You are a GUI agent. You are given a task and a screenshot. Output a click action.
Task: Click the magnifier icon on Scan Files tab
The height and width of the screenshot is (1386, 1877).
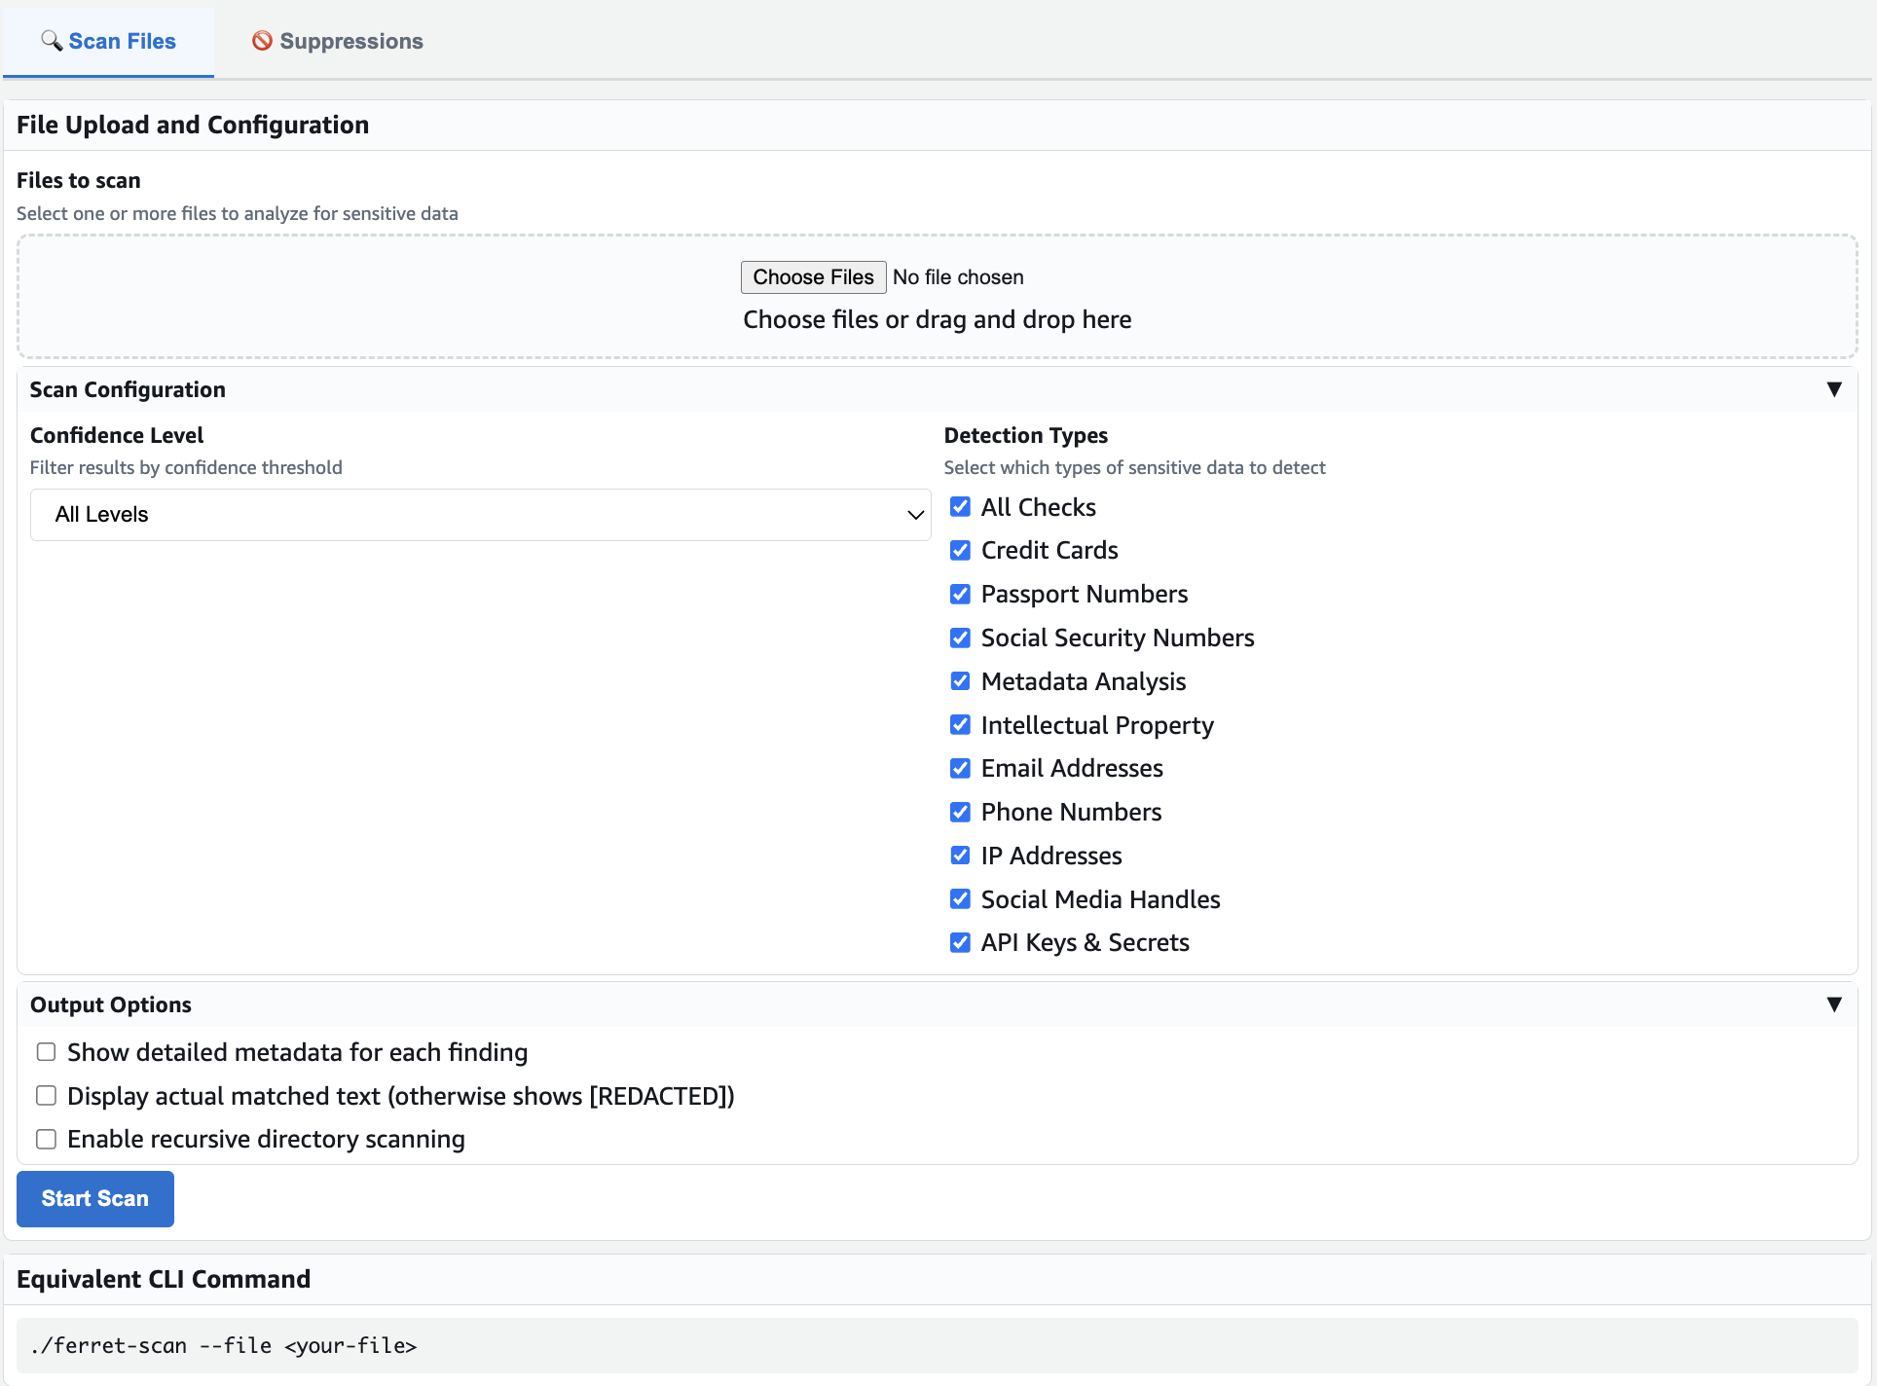click(x=52, y=41)
